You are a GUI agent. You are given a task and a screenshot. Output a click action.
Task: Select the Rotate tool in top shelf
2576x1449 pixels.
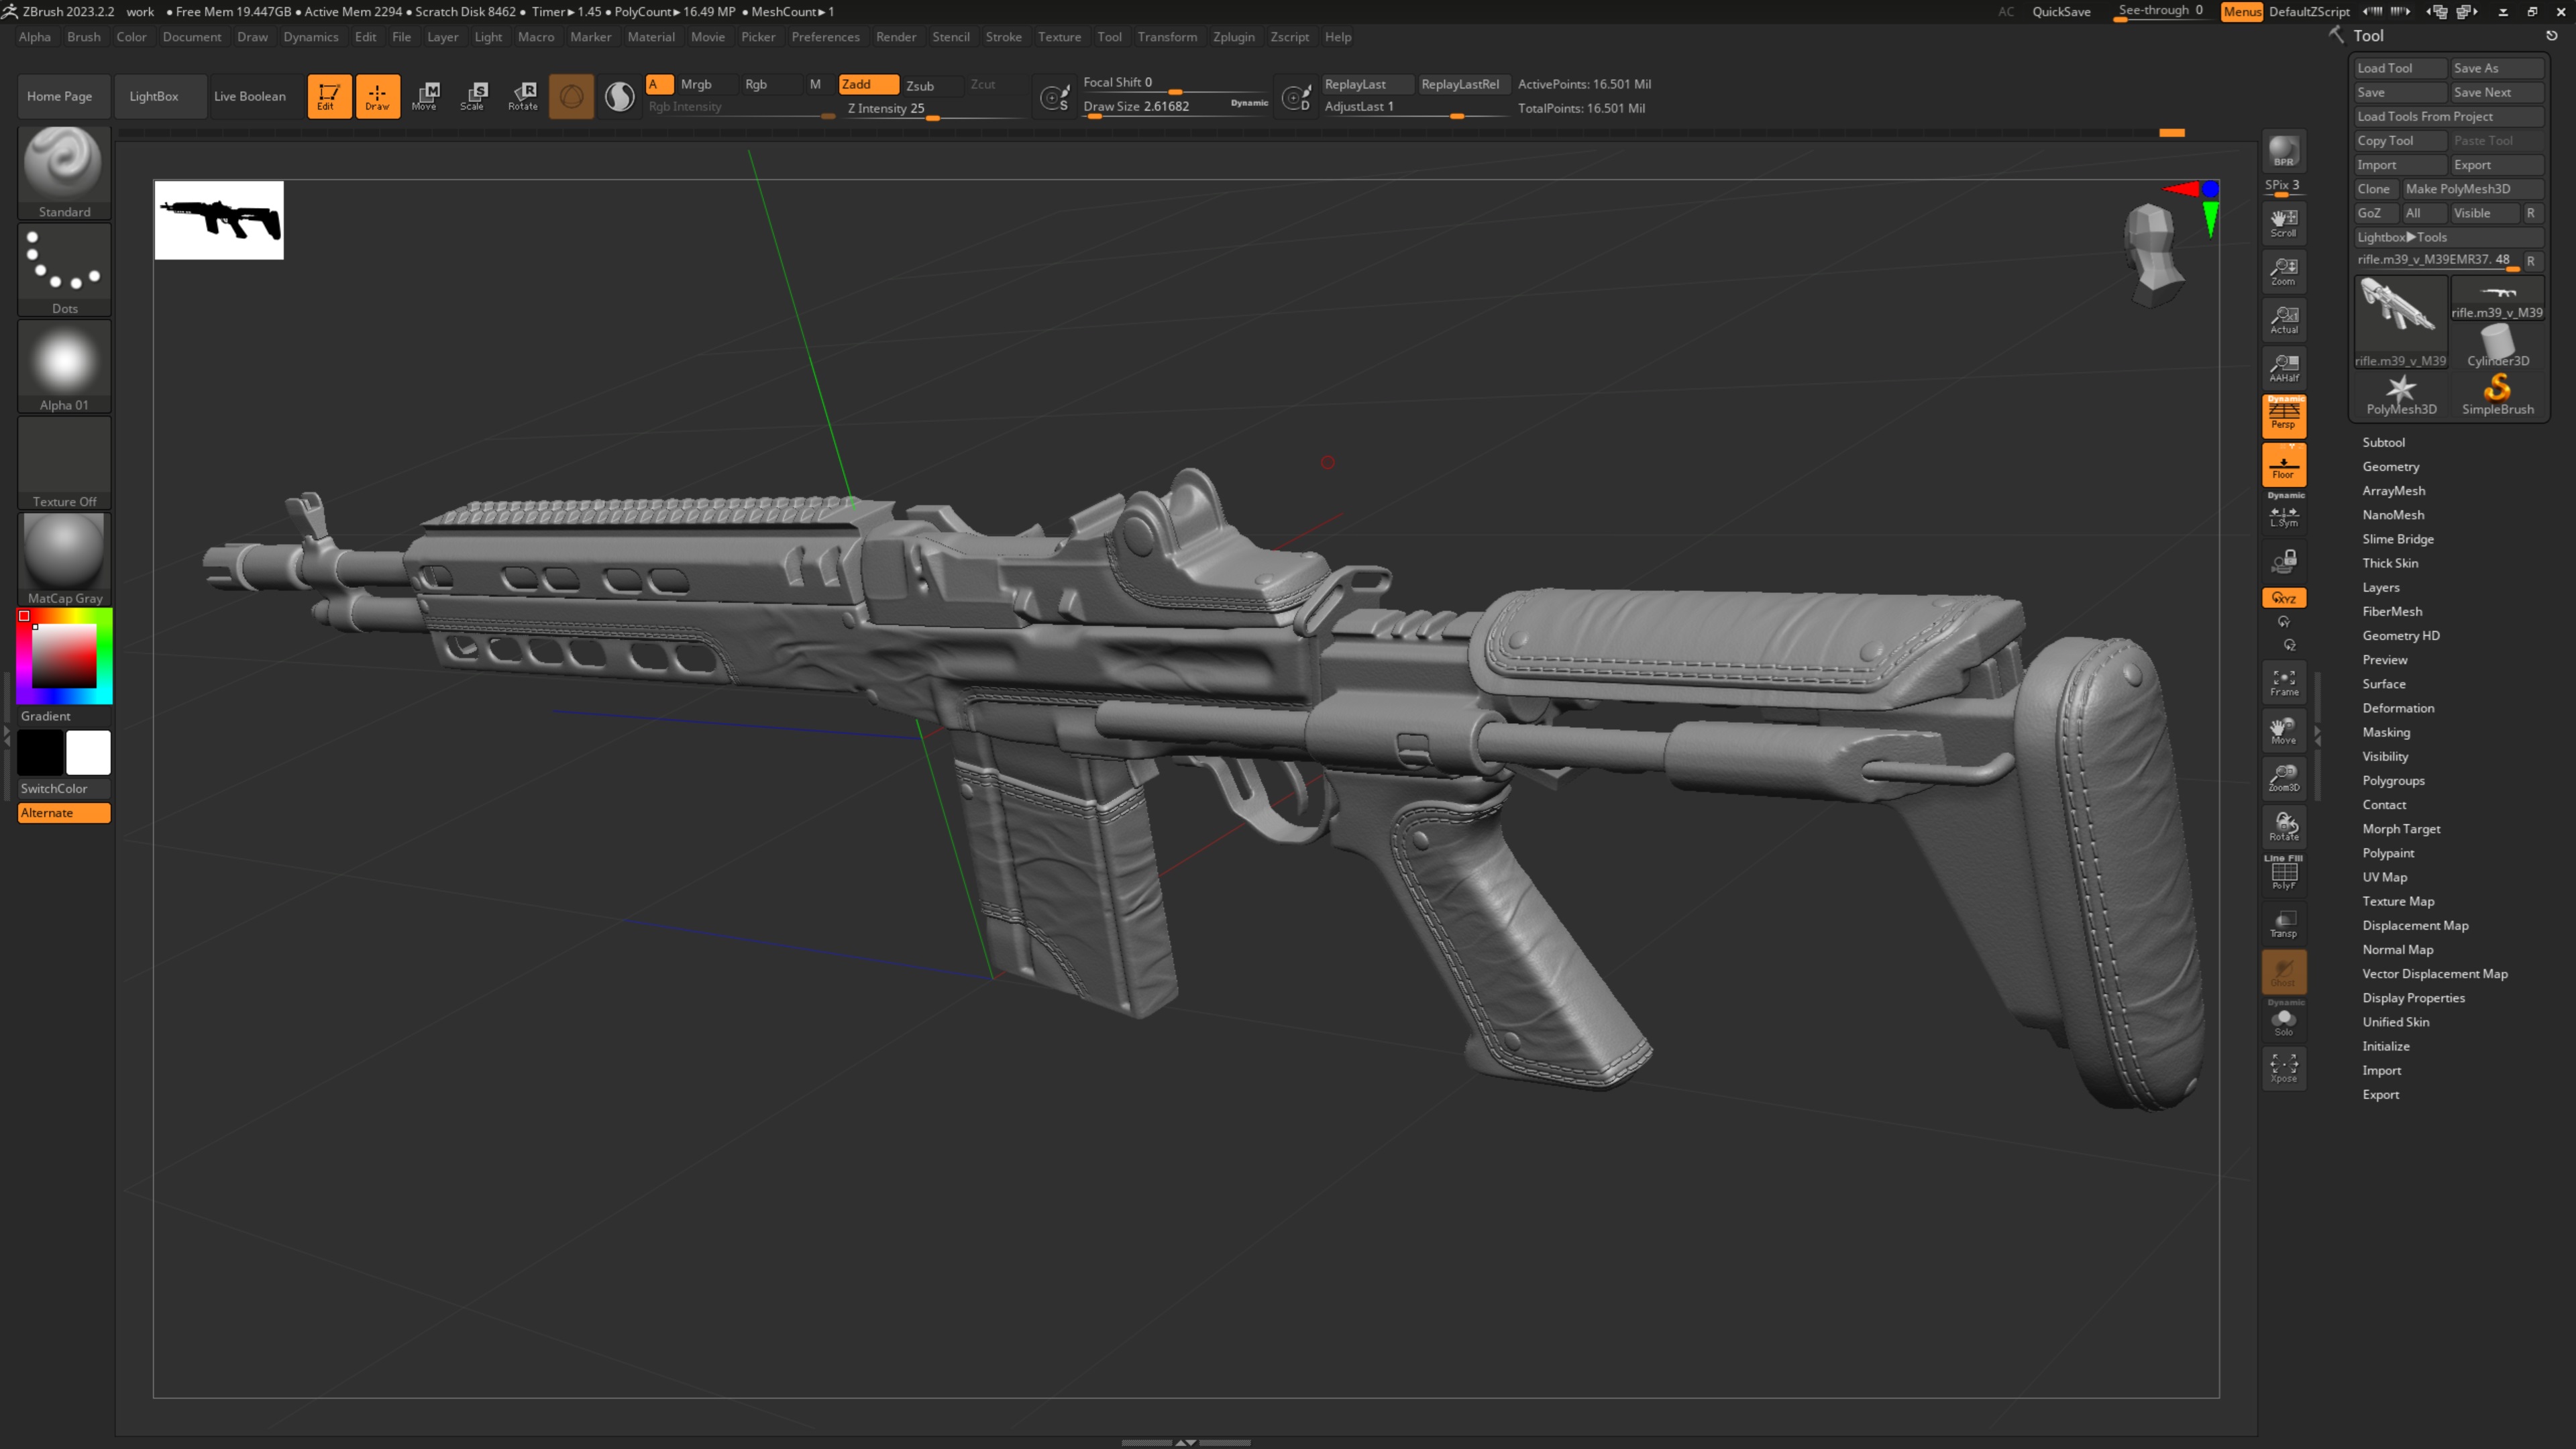(x=523, y=96)
